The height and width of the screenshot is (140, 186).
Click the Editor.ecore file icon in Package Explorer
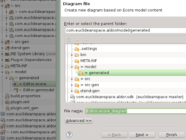(16, 84)
